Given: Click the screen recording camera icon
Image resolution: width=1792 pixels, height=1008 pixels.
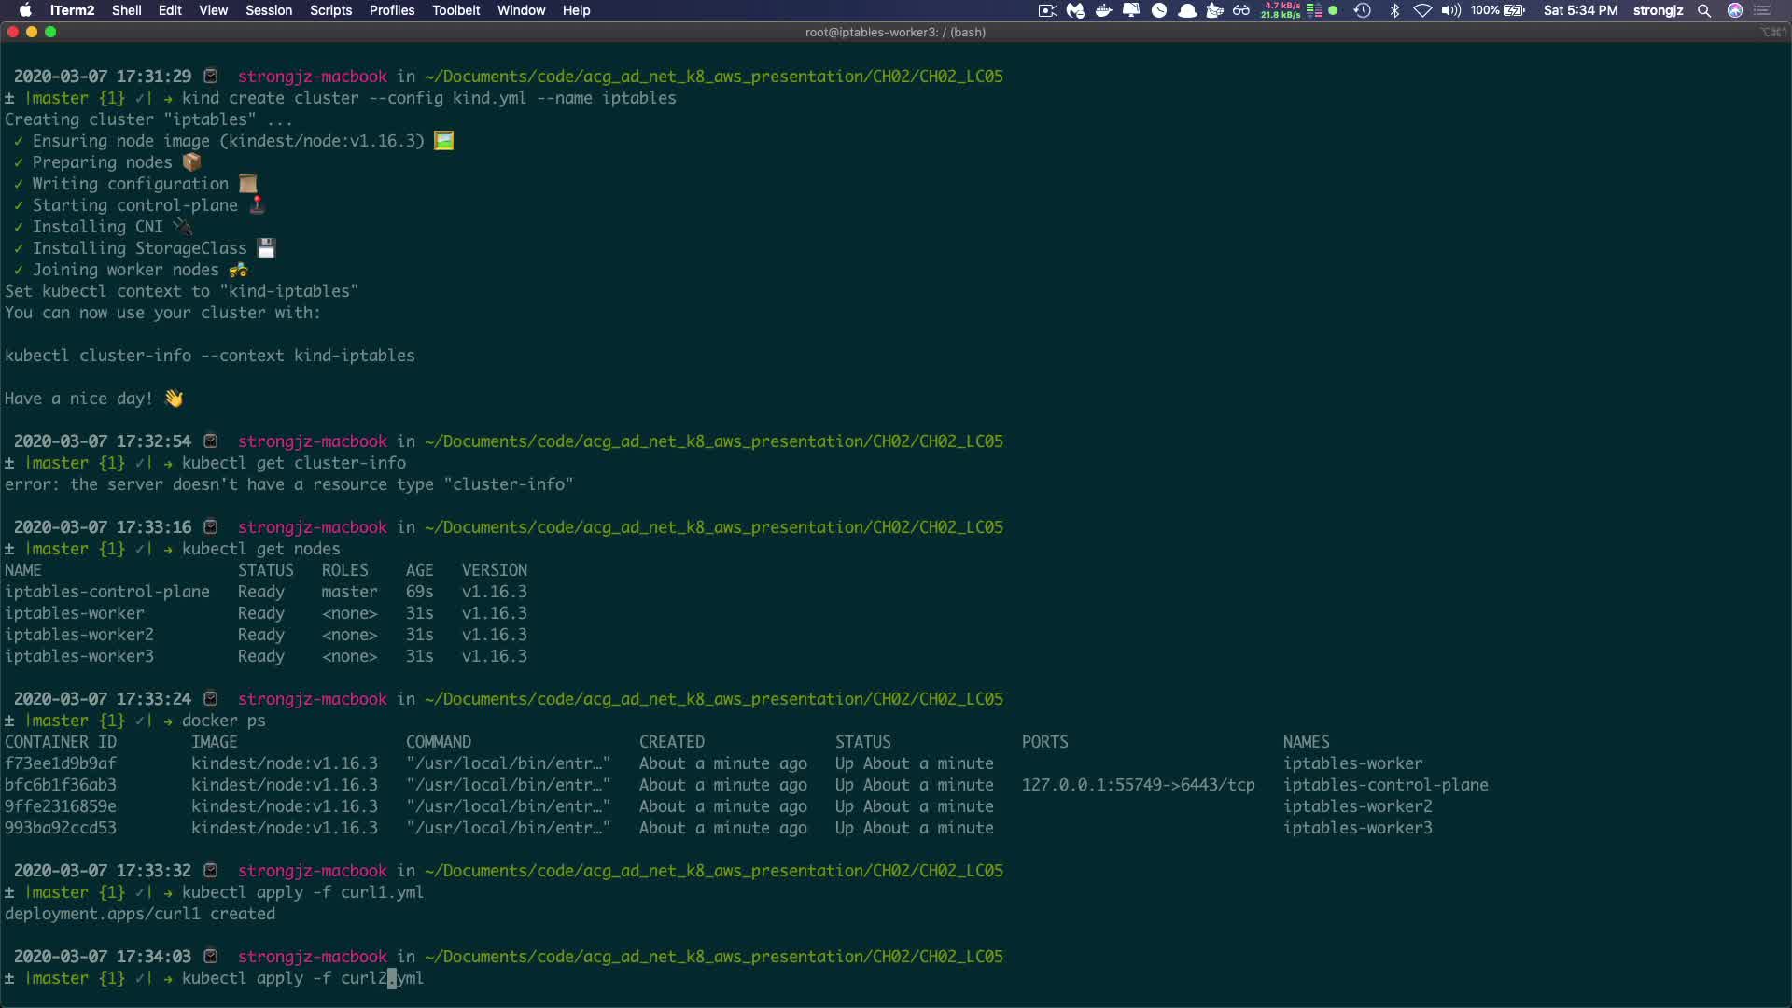Looking at the screenshot, I should [1047, 10].
